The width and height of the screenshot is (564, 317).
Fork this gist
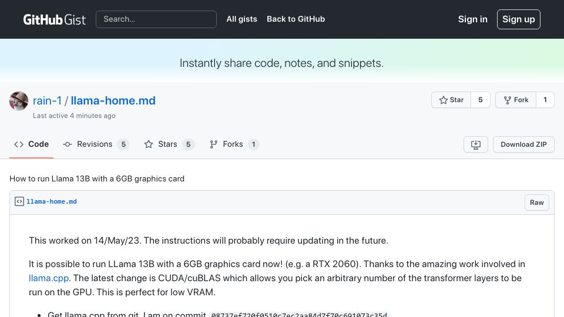(x=516, y=100)
